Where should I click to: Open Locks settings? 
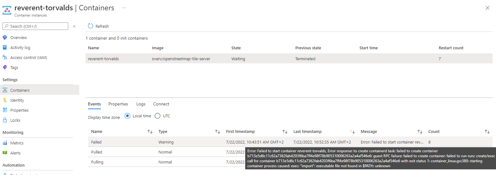(15, 120)
